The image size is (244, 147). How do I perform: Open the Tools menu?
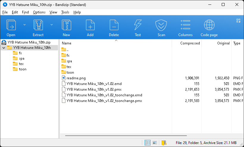(65, 12)
